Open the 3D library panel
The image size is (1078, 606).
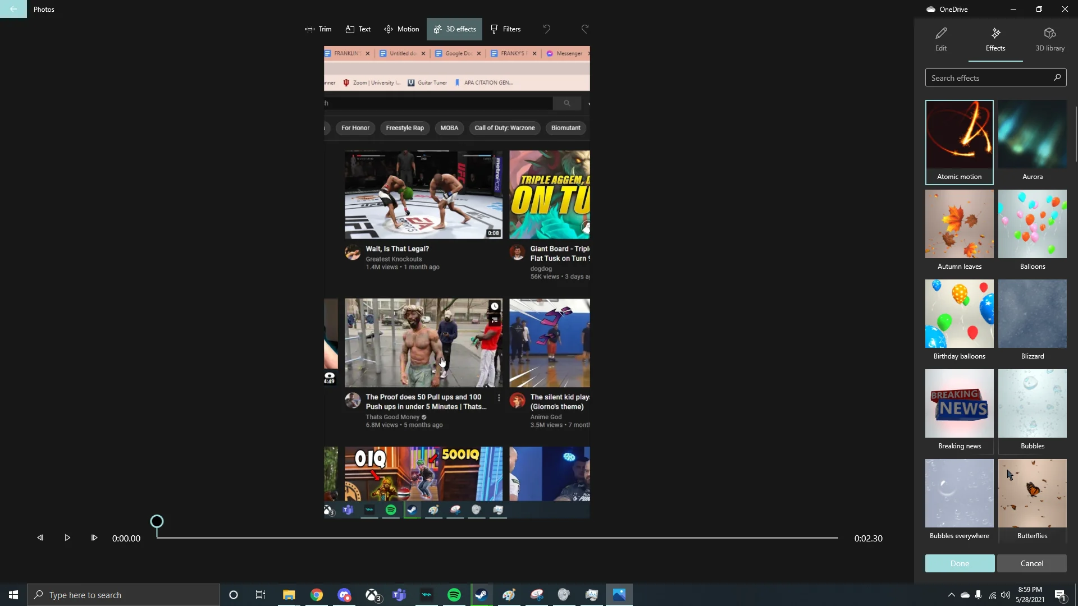coord(1049,39)
